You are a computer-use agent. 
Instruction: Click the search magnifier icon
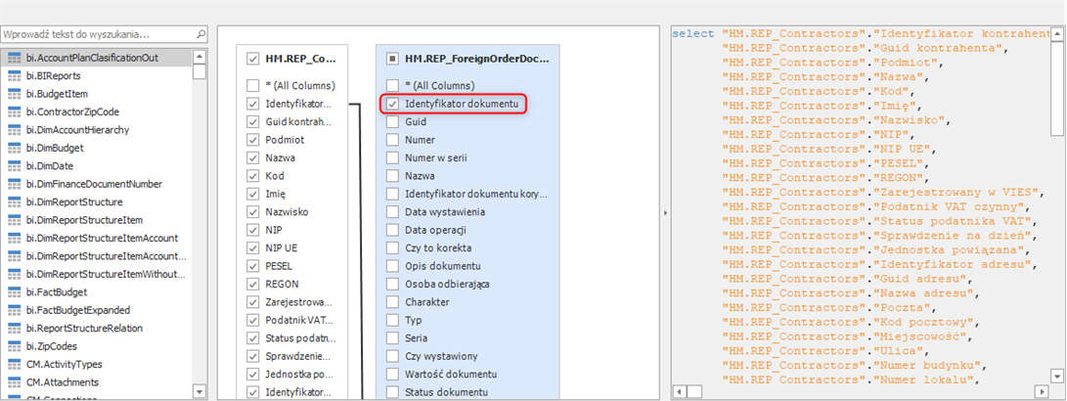[200, 34]
